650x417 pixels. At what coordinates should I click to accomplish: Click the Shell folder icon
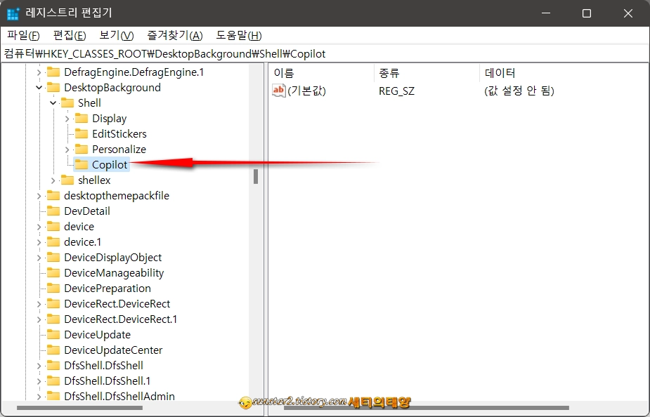point(67,102)
